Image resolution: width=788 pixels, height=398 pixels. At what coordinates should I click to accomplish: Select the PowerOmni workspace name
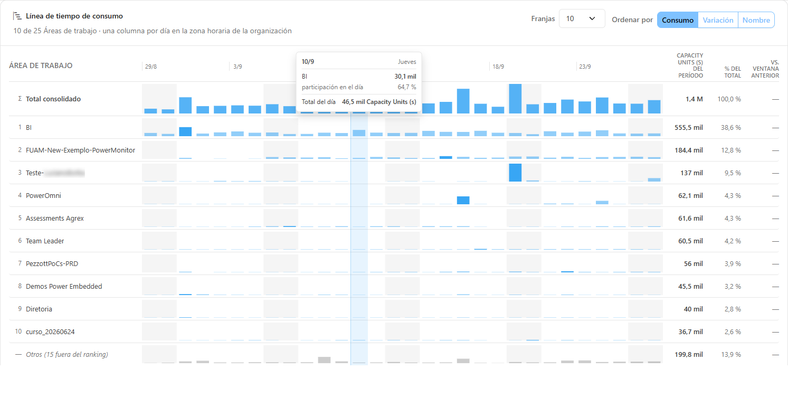[x=43, y=196]
